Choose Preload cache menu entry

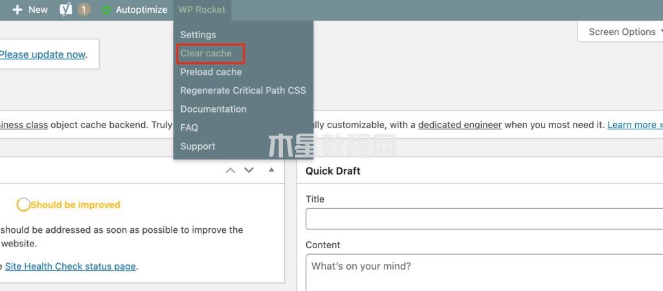click(x=211, y=72)
